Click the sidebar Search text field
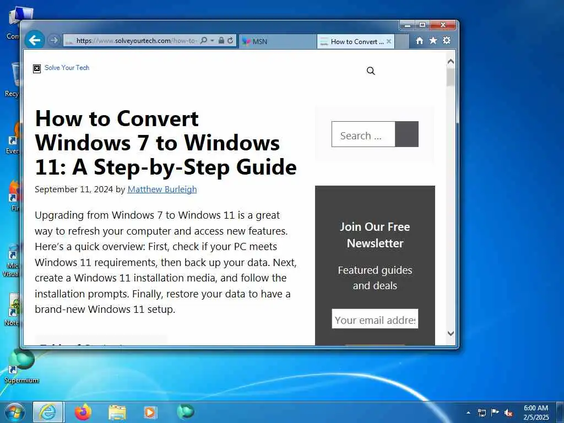The width and height of the screenshot is (564, 423). click(x=364, y=134)
